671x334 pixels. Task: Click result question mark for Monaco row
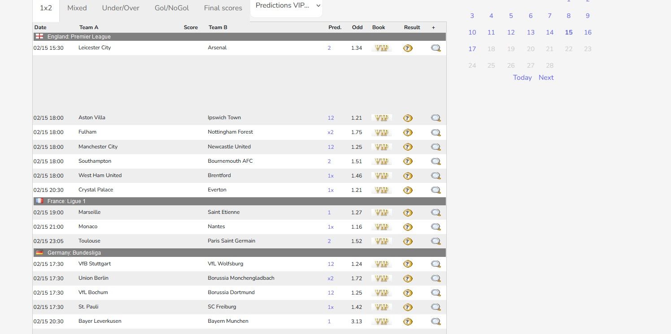tap(408, 227)
